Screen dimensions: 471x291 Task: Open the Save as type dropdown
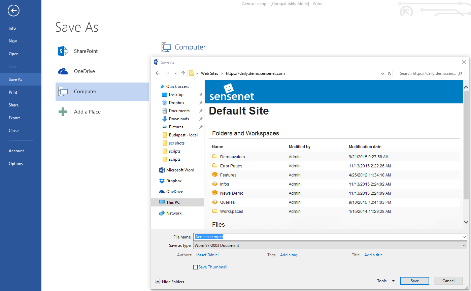pos(465,246)
